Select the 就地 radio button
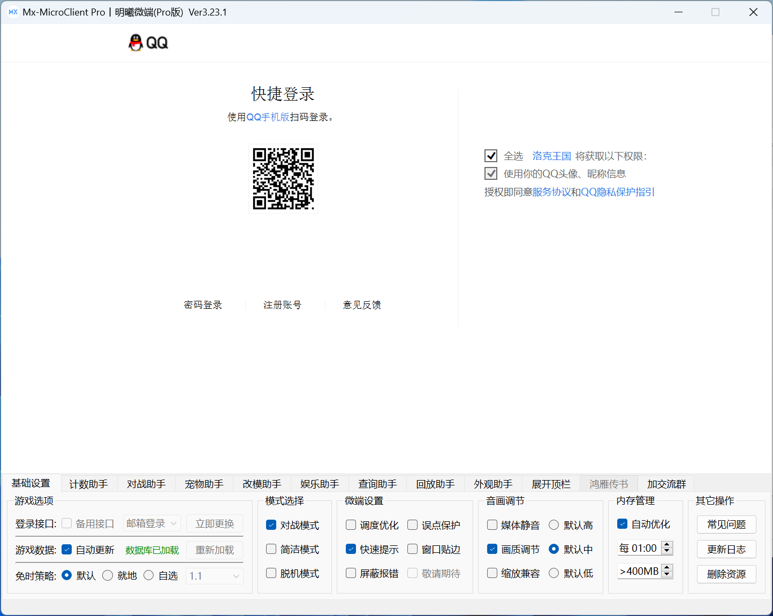This screenshot has height=616, width=773. (x=108, y=575)
